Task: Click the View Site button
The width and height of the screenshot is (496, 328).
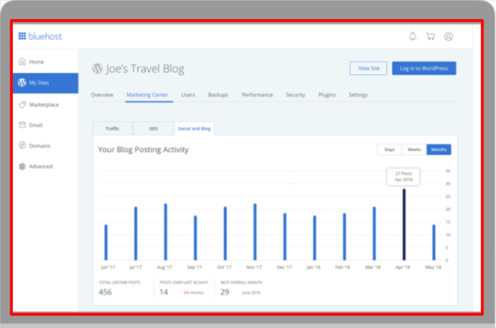Action: [x=368, y=68]
